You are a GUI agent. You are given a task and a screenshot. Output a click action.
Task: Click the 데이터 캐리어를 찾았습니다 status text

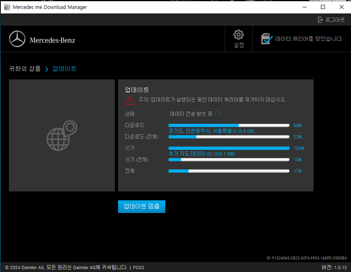click(x=309, y=39)
